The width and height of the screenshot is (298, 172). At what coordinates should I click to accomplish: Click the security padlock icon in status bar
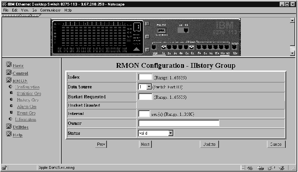(4, 168)
